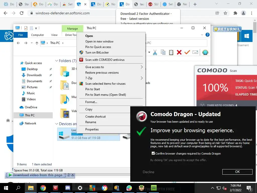The image size is (257, 193).
Task: Select Network in navigation pane
Action: (x=30, y=123)
